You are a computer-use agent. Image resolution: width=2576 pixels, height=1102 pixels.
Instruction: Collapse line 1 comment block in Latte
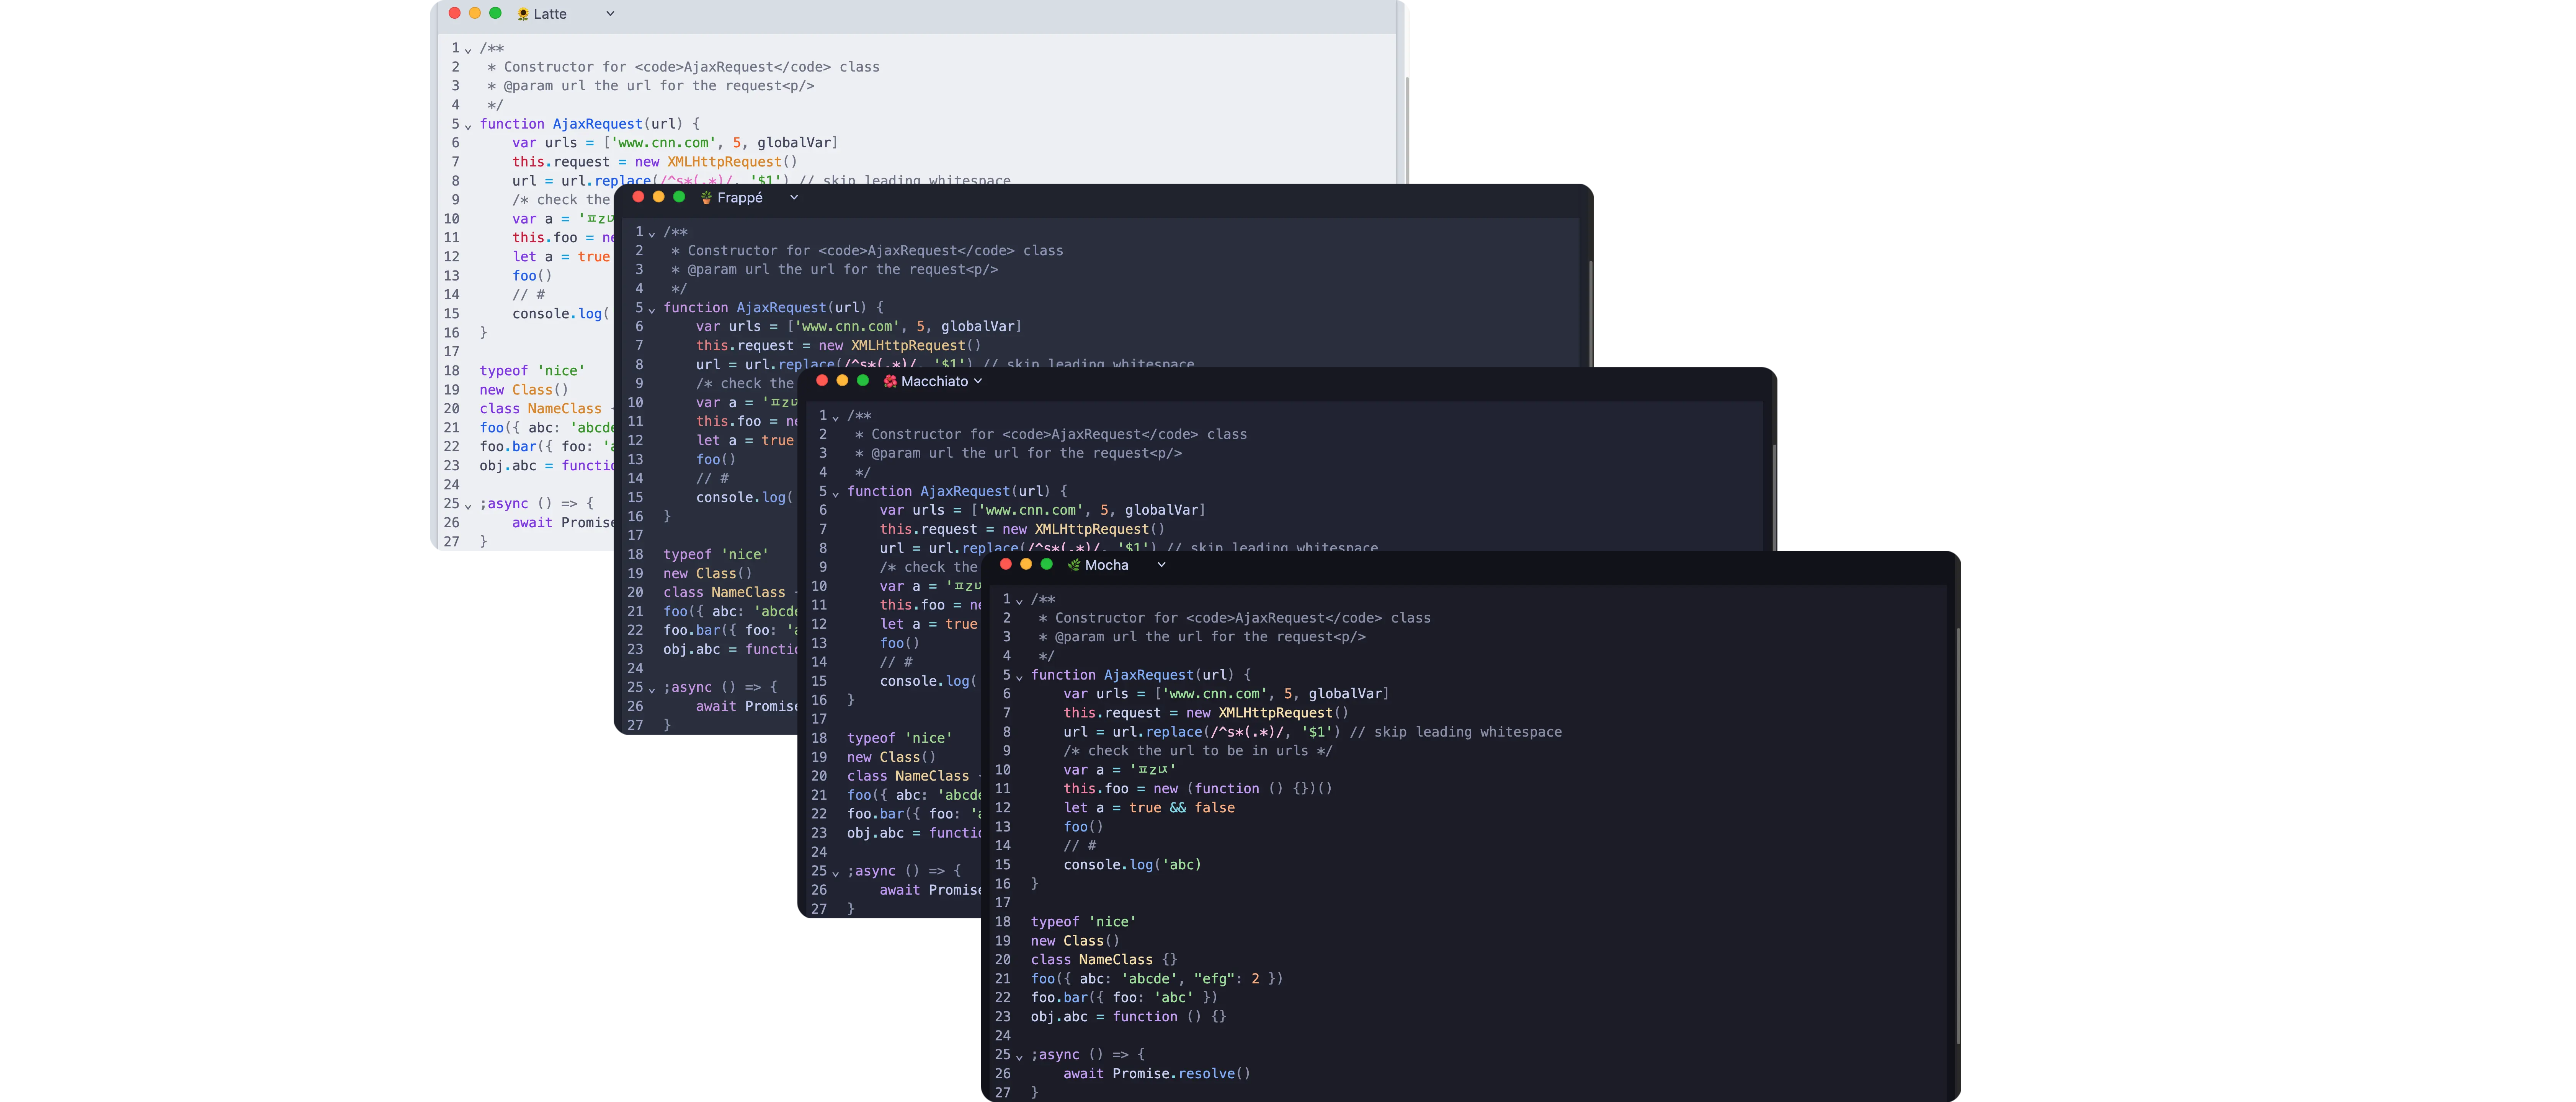tap(468, 50)
